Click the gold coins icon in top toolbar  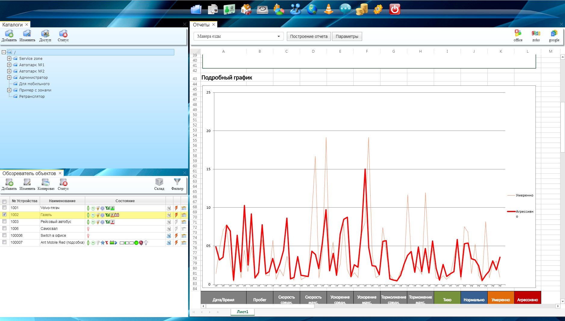[361, 9]
